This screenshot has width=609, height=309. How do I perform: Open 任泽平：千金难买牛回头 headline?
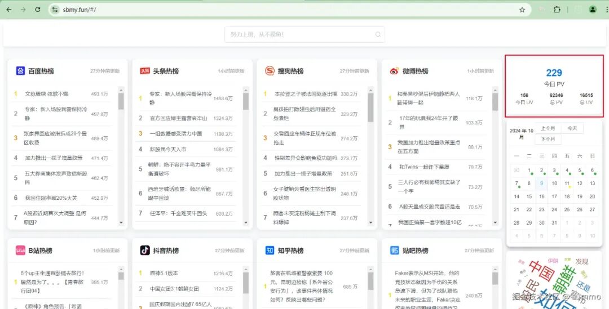[179, 213]
